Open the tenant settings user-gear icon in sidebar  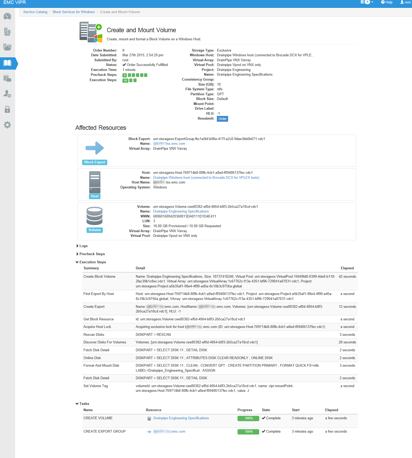(x=7, y=94)
